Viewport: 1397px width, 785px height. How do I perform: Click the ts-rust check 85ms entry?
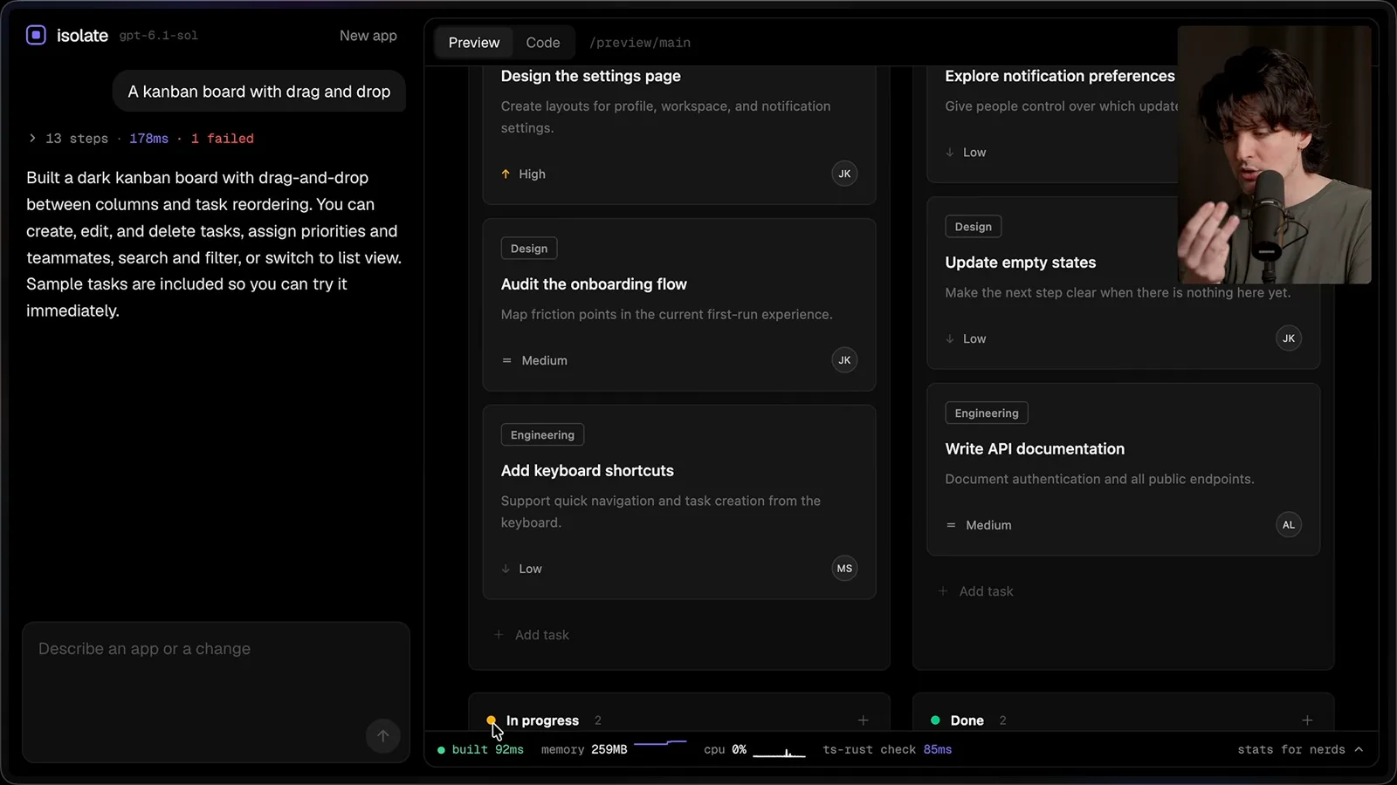coord(887,749)
